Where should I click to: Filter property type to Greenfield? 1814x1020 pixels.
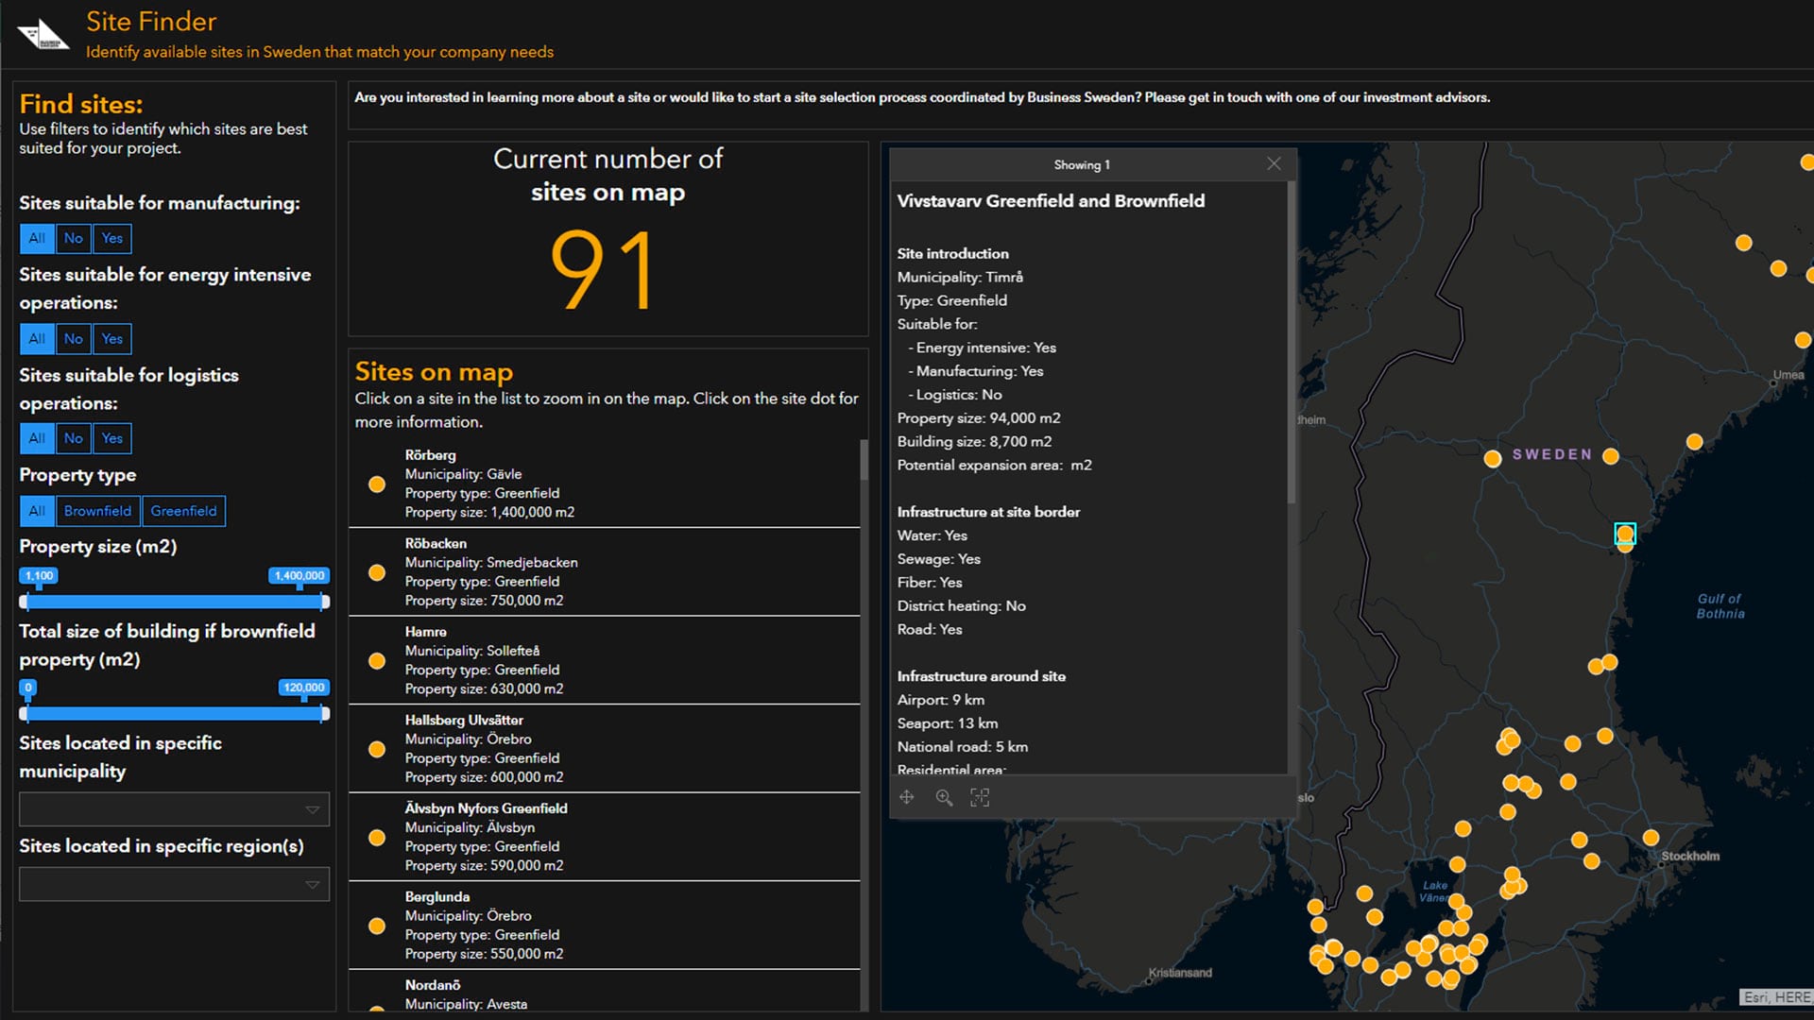coord(183,511)
